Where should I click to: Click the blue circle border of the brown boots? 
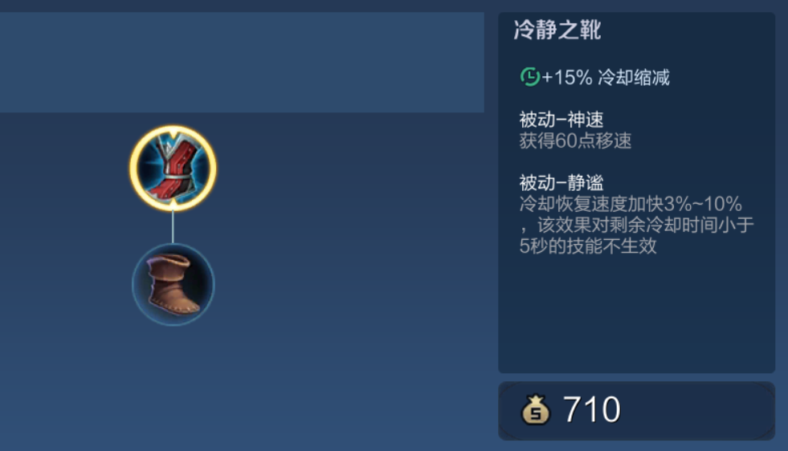(x=133, y=285)
